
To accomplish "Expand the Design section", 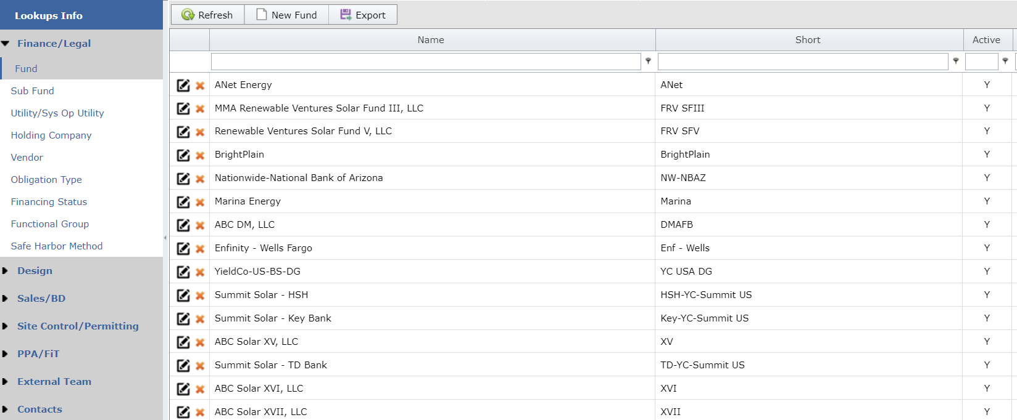I will 5,271.
